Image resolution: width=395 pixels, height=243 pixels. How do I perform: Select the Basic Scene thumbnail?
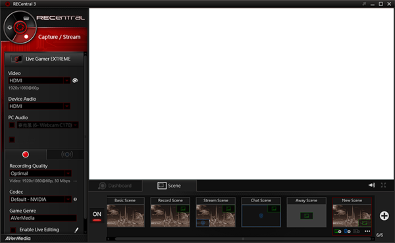[x=126, y=212]
